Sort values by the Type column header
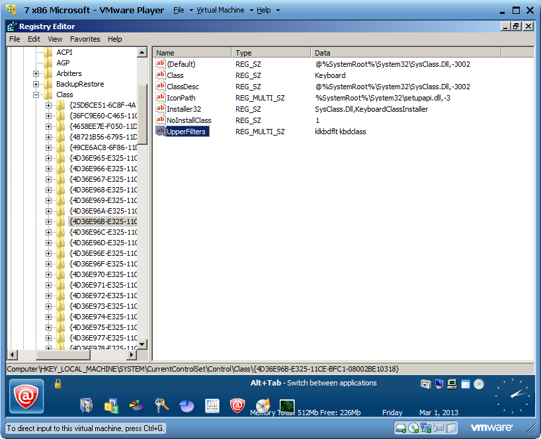Screen dimensions: 541x439 271,53
